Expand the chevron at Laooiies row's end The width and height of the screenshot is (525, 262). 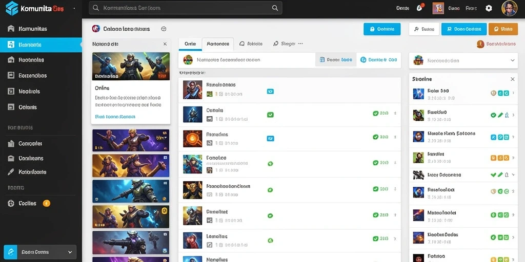tap(395, 239)
